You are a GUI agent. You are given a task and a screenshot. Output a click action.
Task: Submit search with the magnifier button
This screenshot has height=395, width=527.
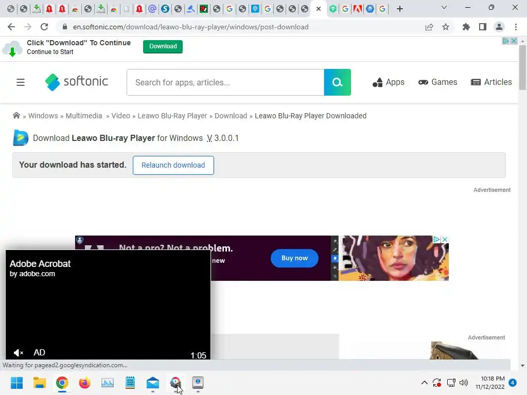pyautogui.click(x=338, y=82)
